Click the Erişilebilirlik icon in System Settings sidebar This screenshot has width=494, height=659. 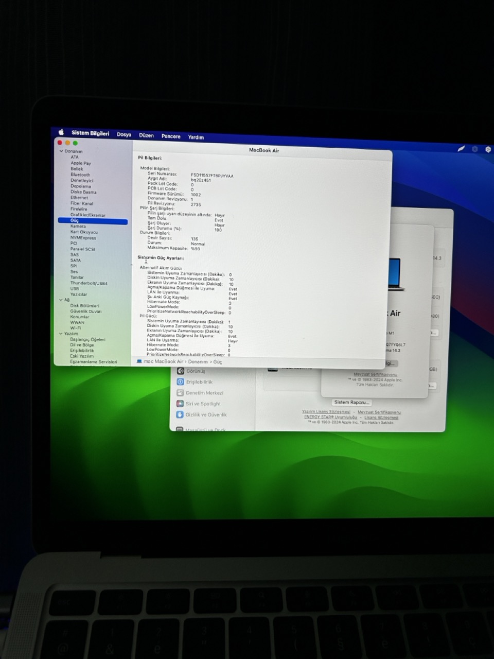point(180,381)
